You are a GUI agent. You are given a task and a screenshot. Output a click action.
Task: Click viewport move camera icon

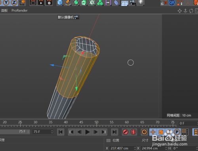point(179,11)
